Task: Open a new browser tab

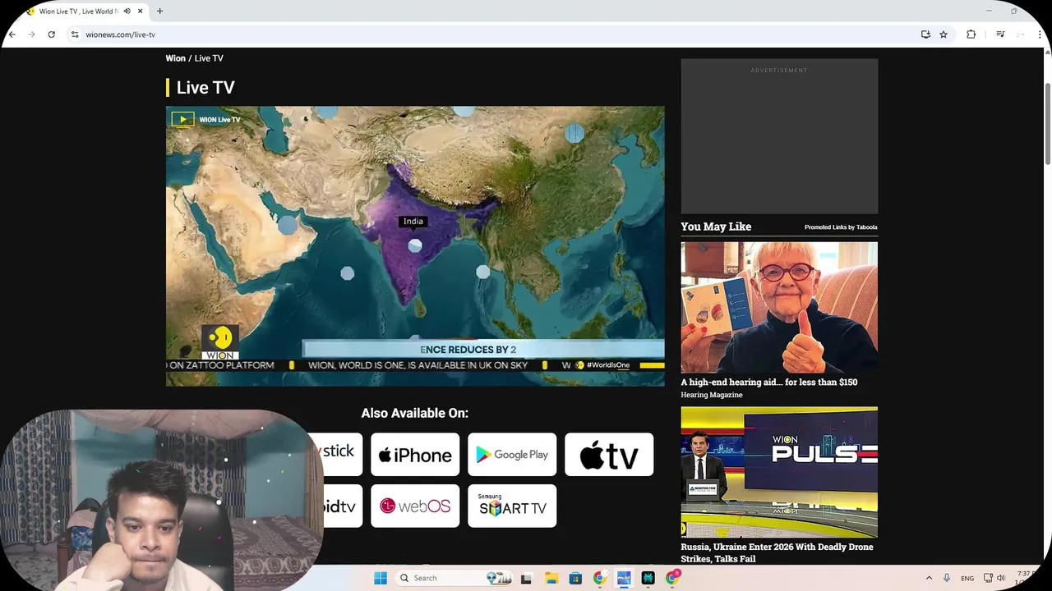Action: pyautogui.click(x=159, y=11)
